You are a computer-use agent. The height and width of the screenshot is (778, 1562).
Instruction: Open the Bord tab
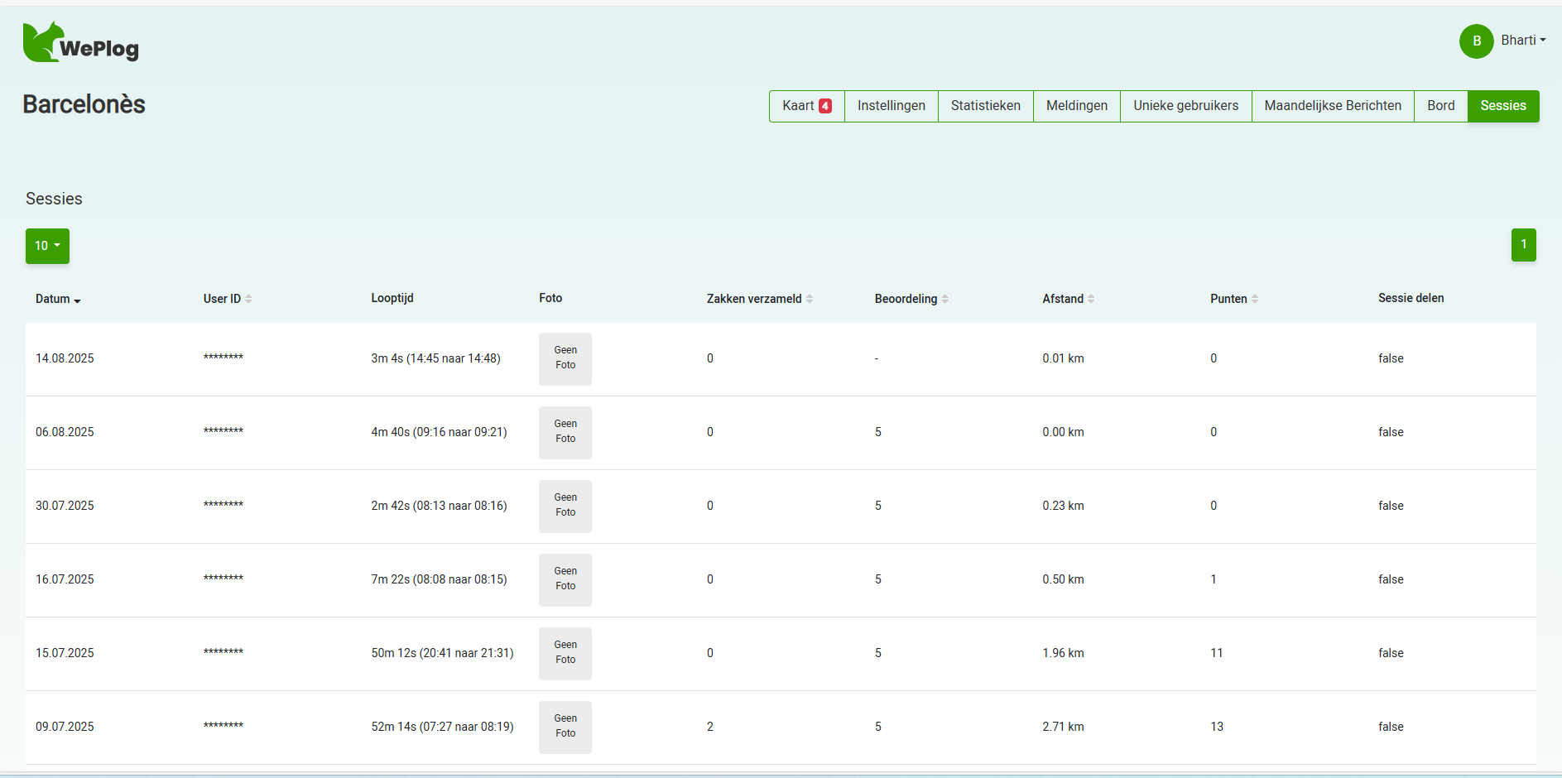1440,106
